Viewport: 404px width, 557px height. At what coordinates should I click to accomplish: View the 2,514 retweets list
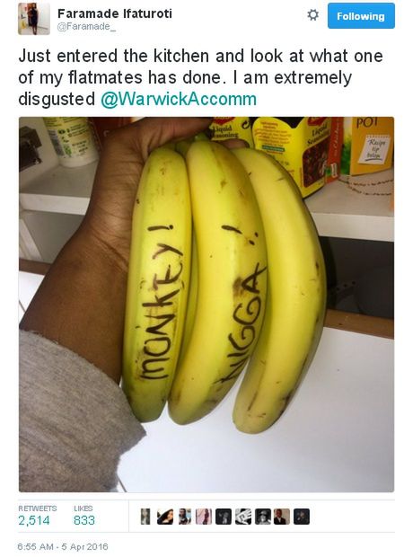(34, 520)
